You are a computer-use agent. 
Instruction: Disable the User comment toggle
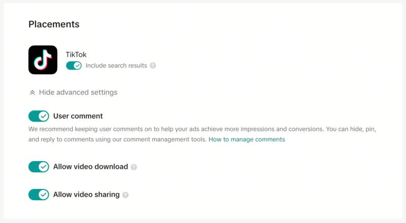pos(39,116)
